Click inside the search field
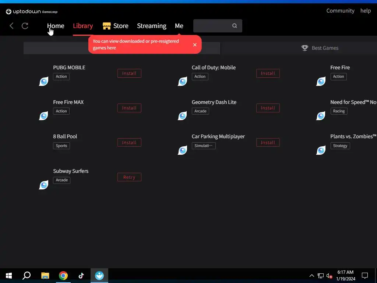The height and width of the screenshot is (283, 377). tap(218, 26)
